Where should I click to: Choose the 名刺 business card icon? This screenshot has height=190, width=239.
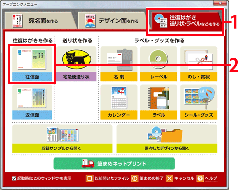click(119, 59)
